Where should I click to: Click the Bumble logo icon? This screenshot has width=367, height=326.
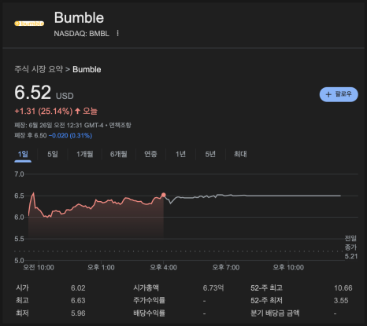pyautogui.click(x=29, y=24)
